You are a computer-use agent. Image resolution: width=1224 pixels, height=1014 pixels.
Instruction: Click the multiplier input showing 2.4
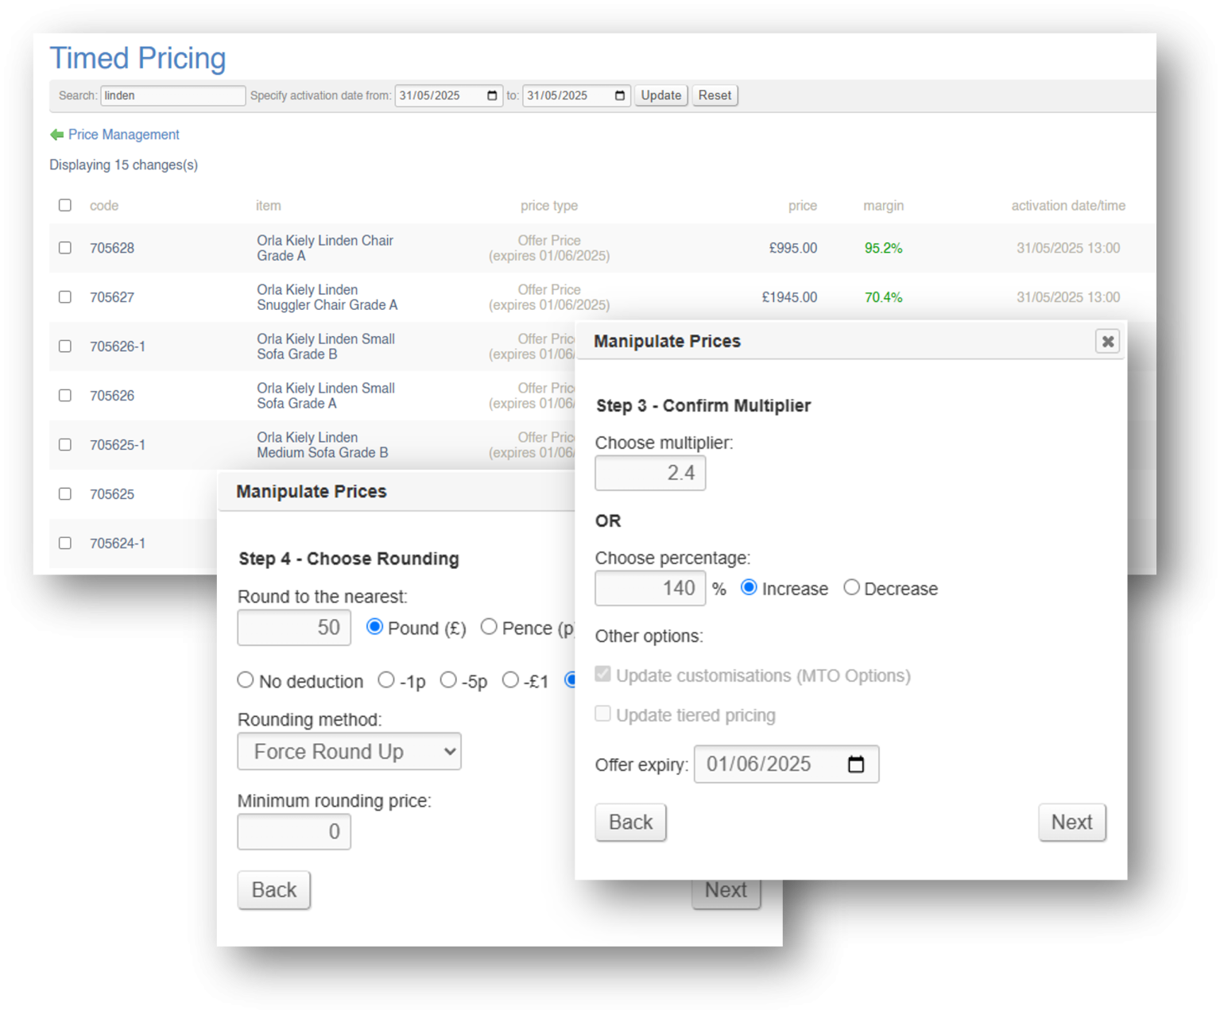649,472
